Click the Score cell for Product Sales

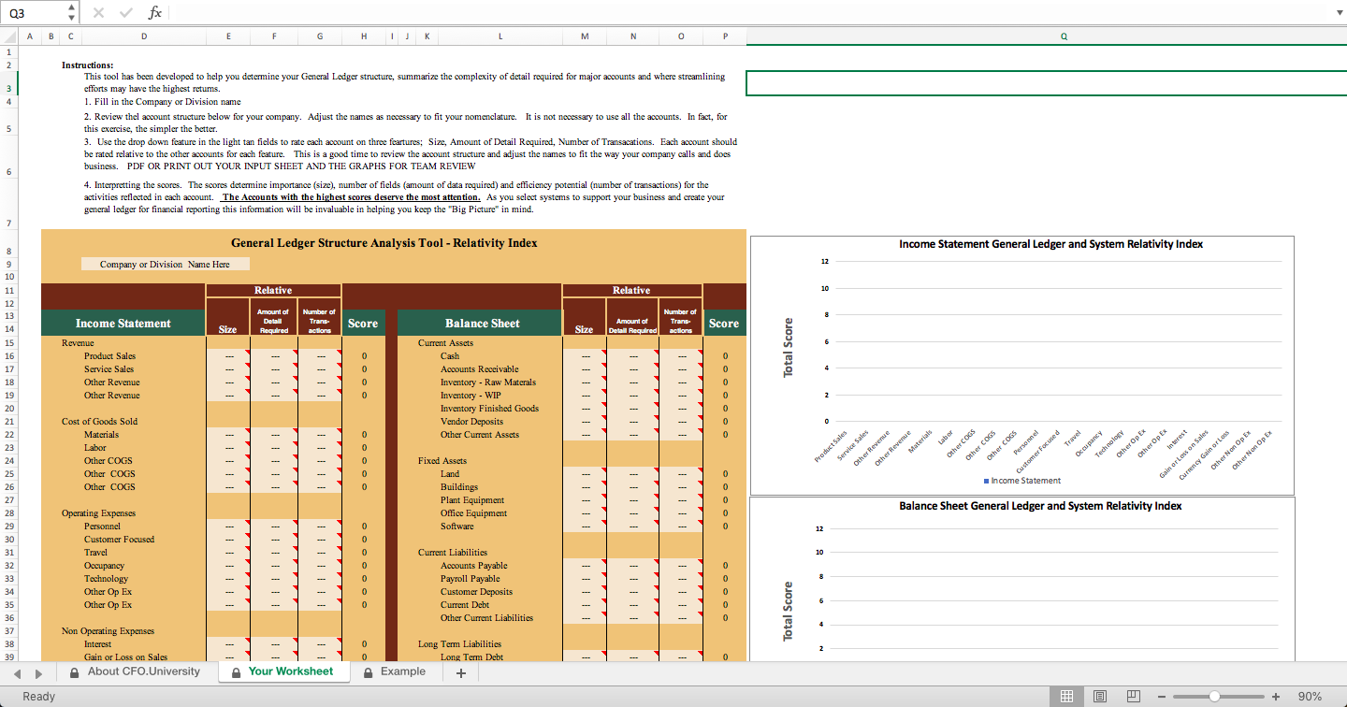pos(363,356)
